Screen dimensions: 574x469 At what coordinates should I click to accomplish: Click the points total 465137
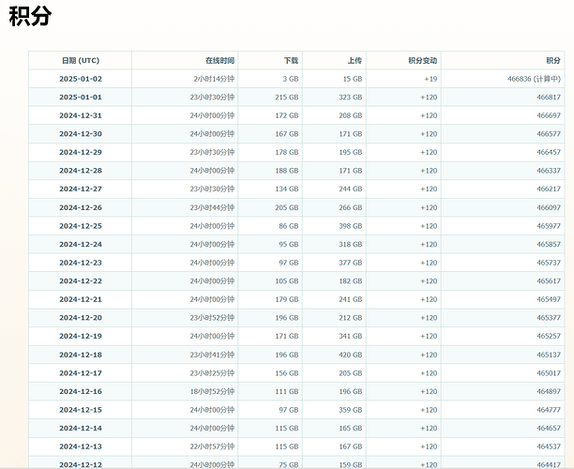click(x=549, y=355)
